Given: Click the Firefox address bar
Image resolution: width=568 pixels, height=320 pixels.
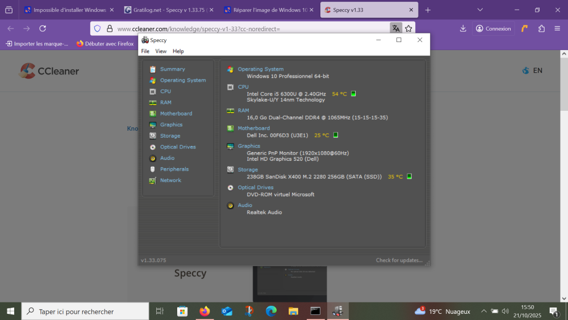Looking at the screenshot, I should coord(250,28).
